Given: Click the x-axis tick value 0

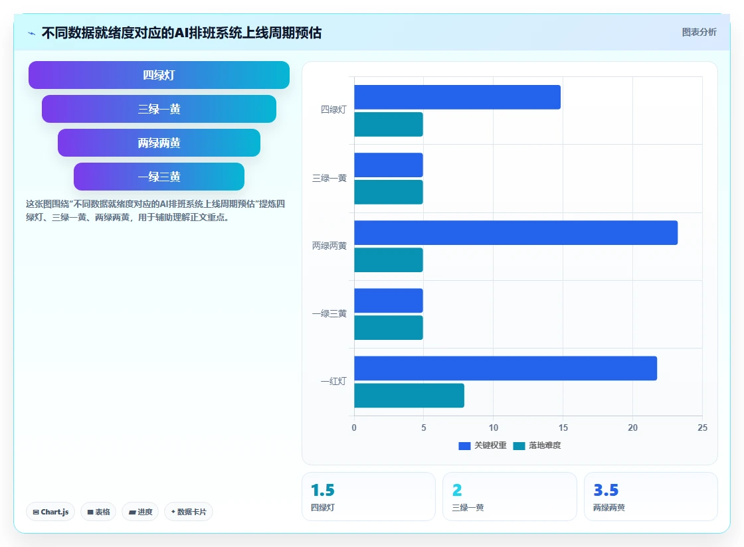Looking at the screenshot, I should pyautogui.click(x=354, y=428).
